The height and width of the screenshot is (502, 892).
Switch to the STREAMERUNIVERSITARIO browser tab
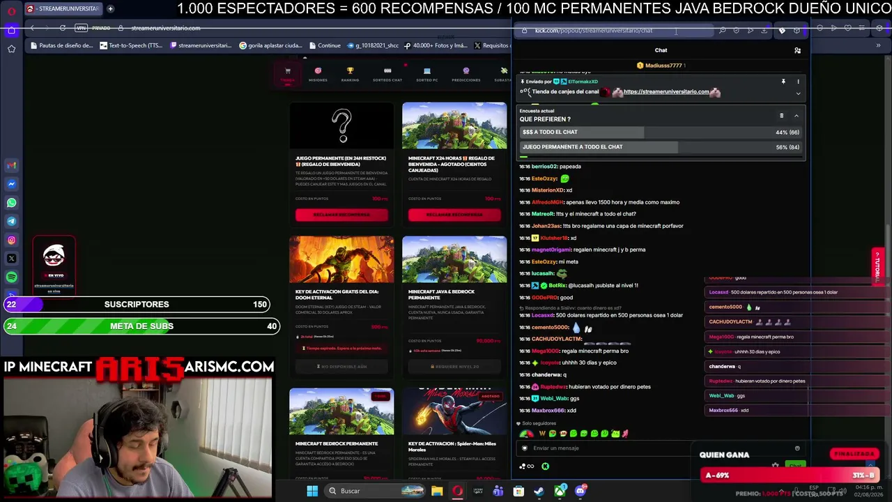point(63,9)
